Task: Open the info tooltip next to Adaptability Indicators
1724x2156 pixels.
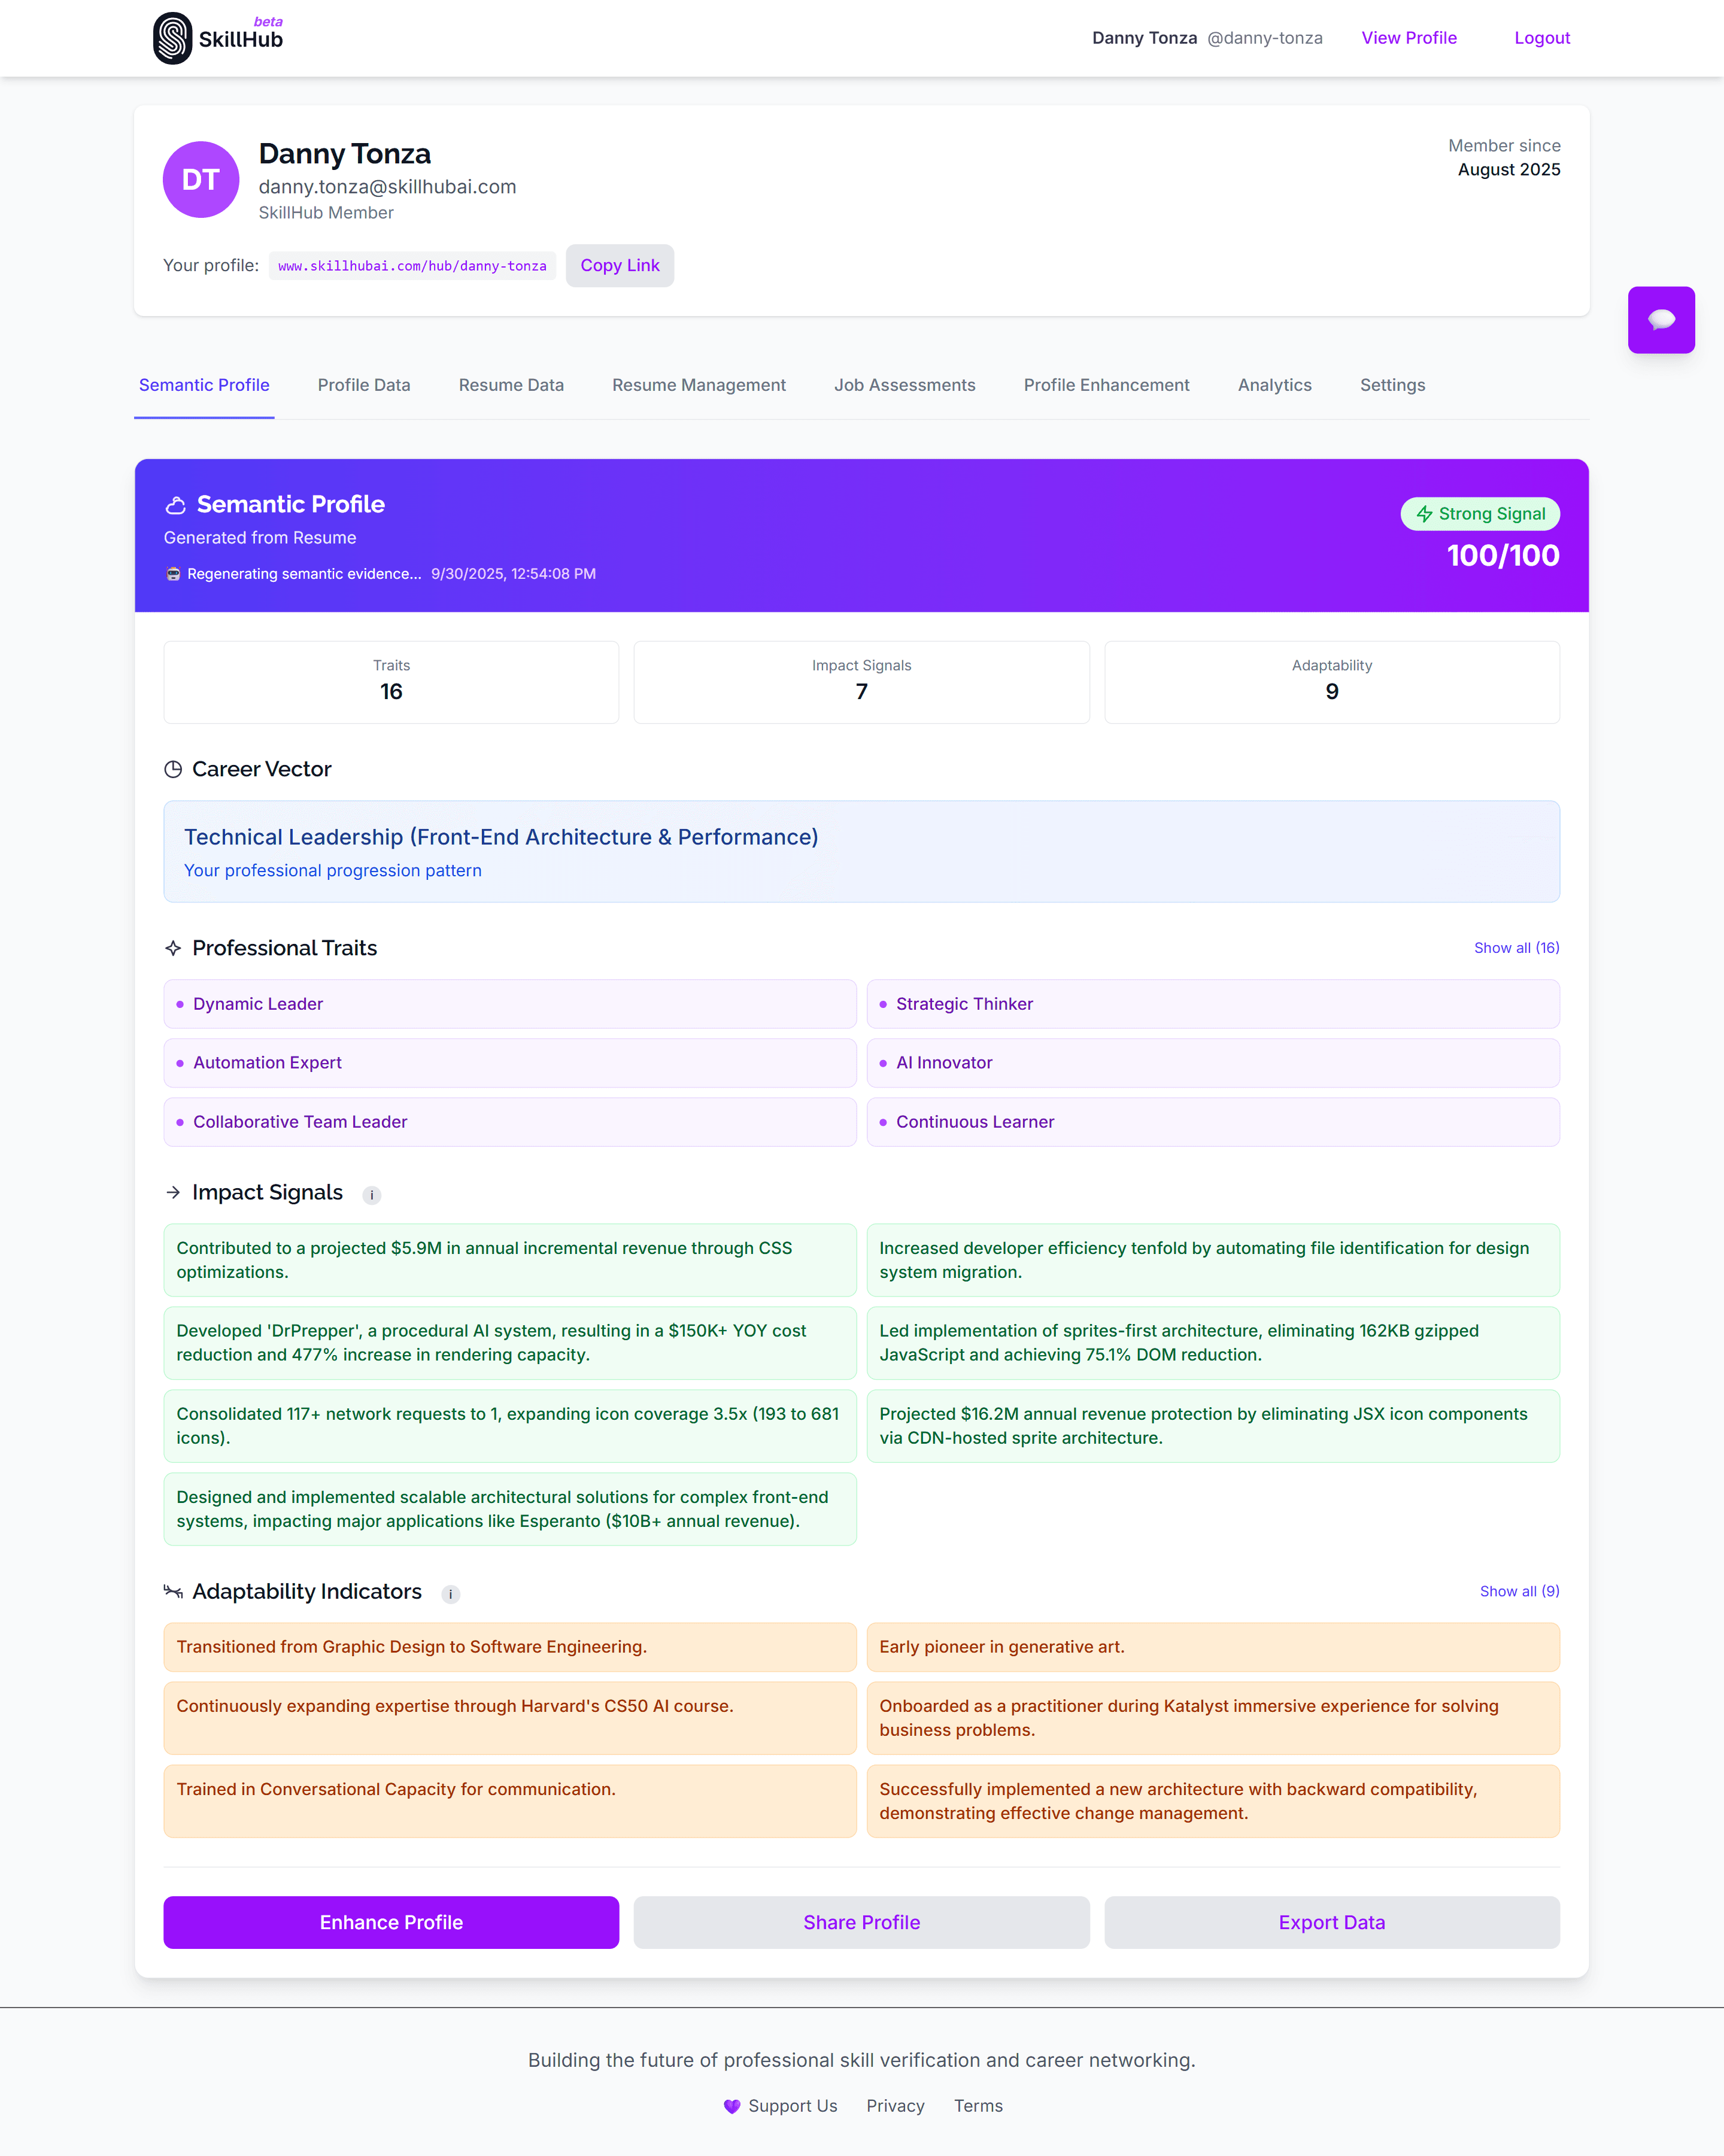Action: coord(450,1593)
